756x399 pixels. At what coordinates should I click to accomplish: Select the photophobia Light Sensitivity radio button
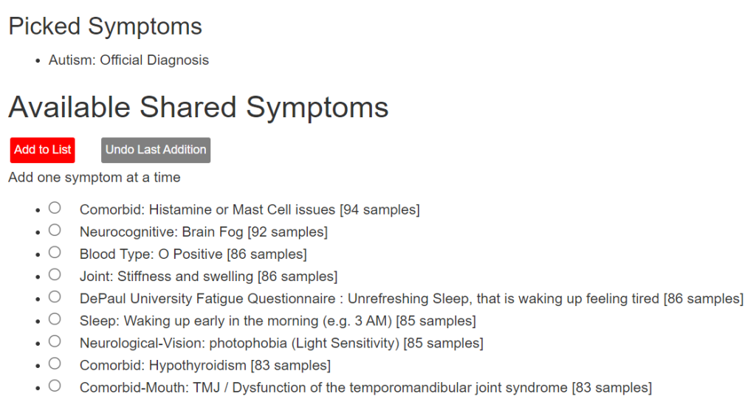pos(55,341)
